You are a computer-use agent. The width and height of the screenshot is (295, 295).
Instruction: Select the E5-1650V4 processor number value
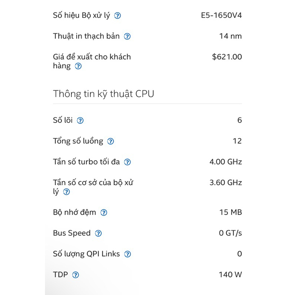pyautogui.click(x=221, y=15)
